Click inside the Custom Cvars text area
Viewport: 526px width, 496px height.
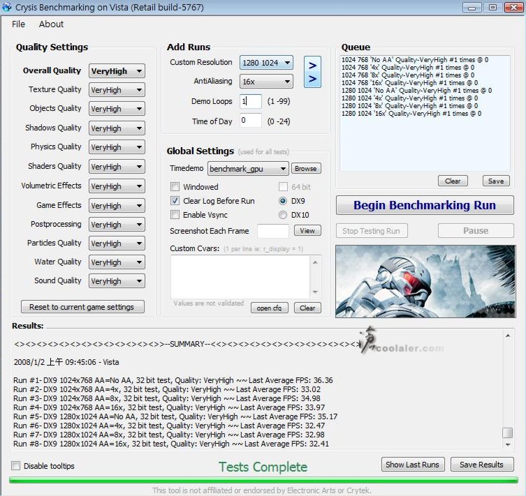(x=240, y=277)
